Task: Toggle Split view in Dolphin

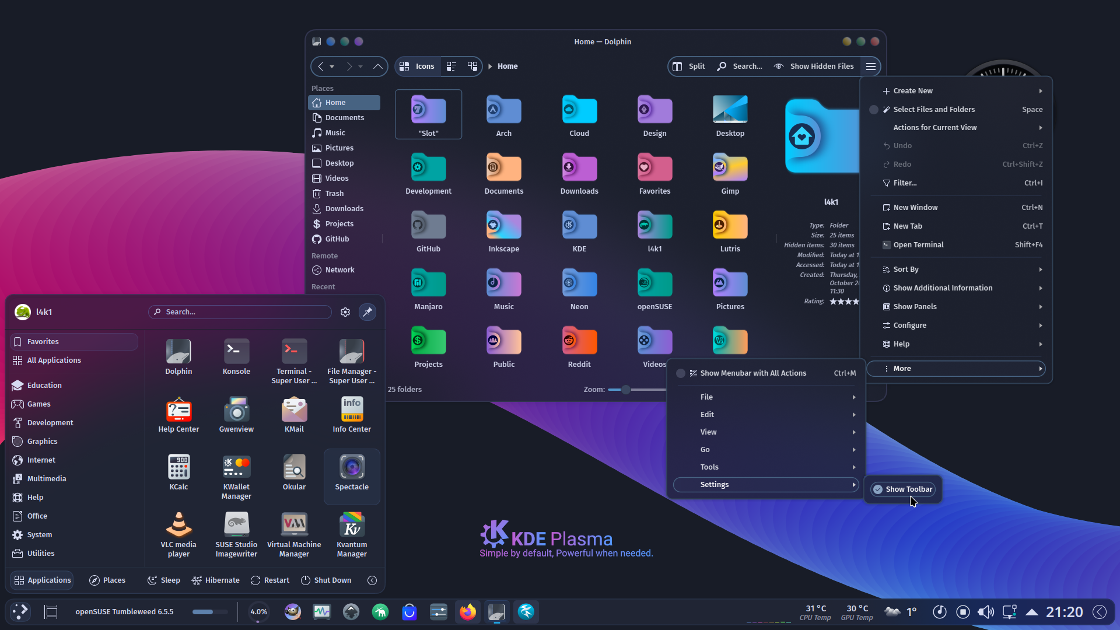Action: point(689,66)
